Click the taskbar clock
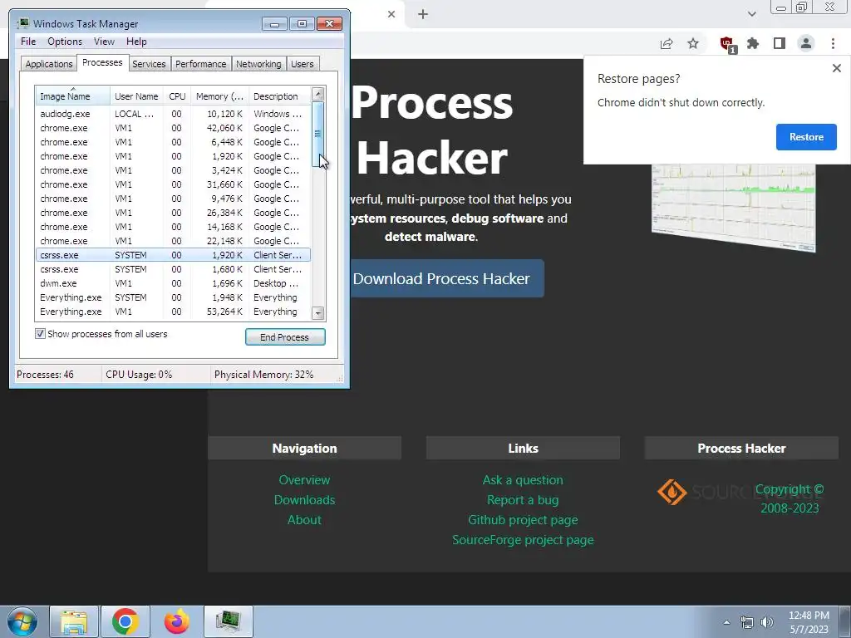Image resolution: width=851 pixels, height=638 pixels. point(809,622)
